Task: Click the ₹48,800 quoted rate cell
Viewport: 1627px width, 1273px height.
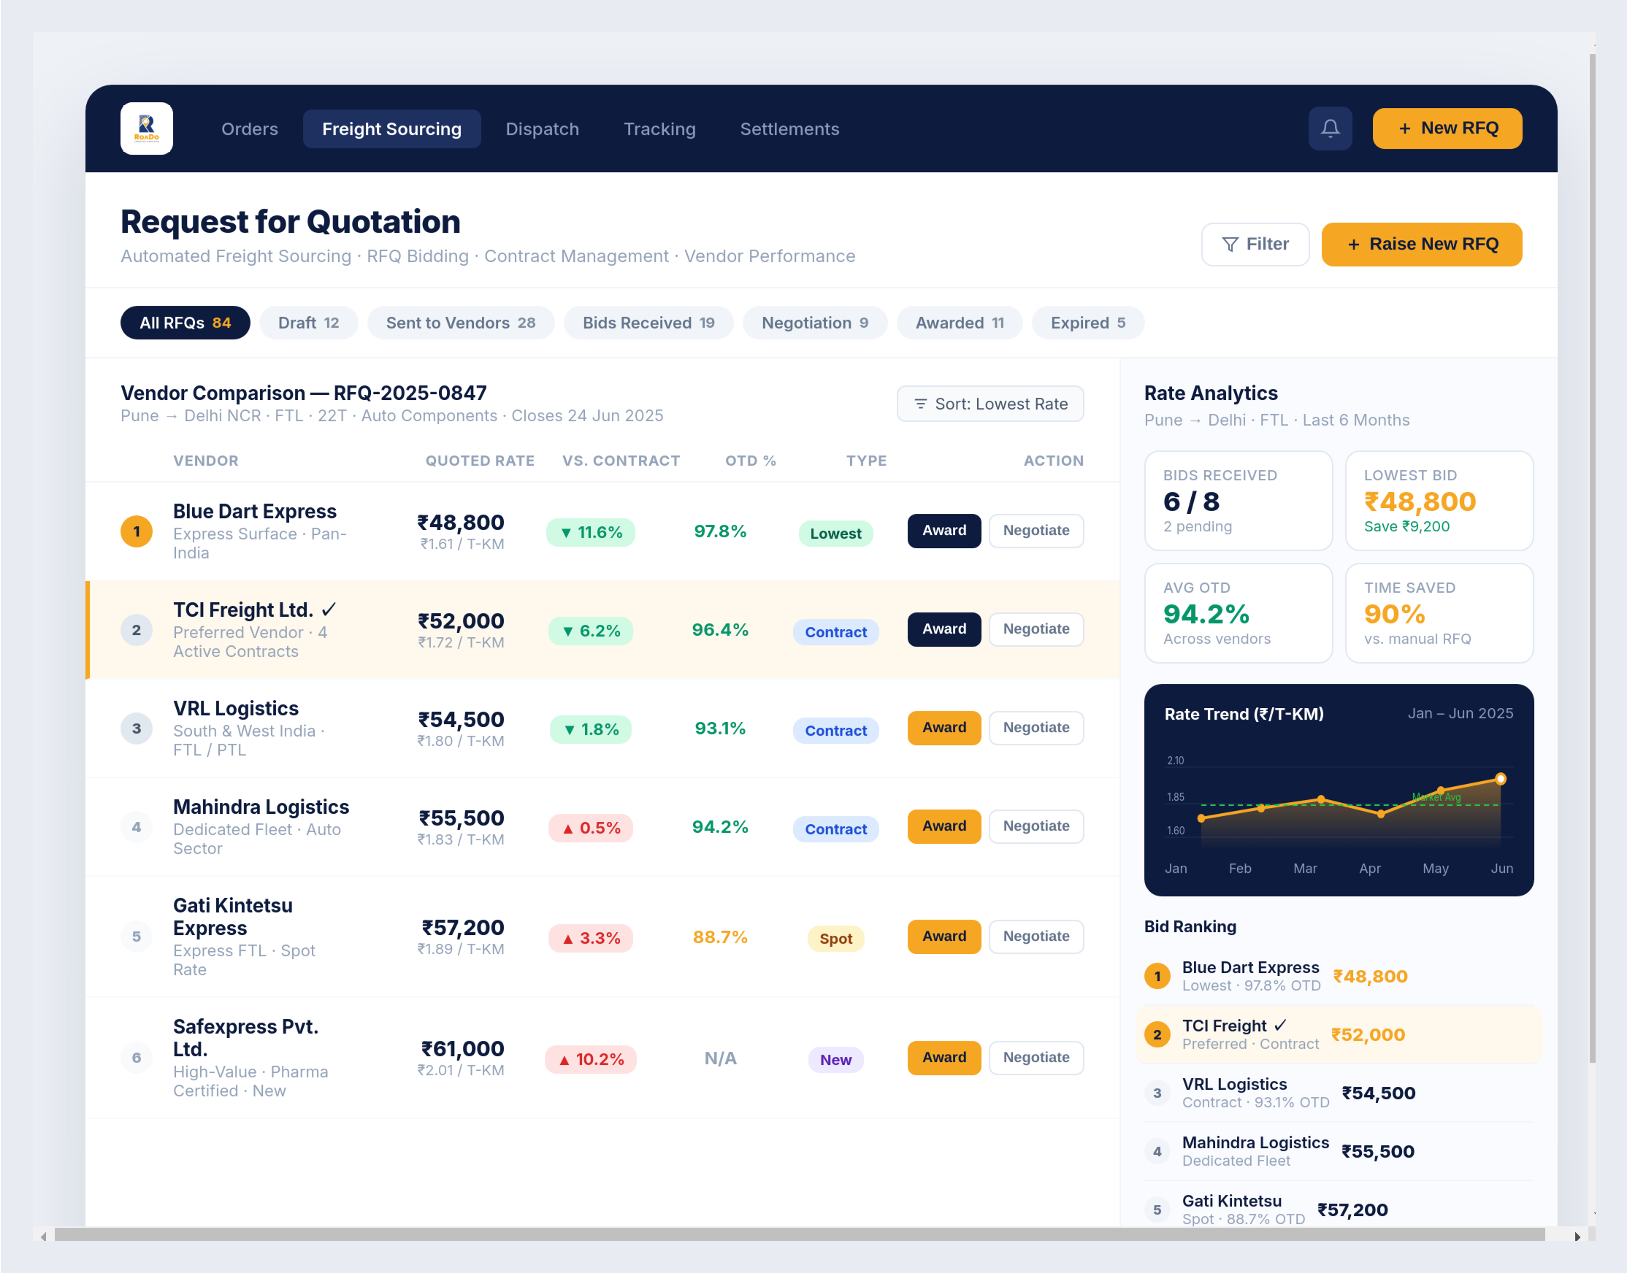Action: click(x=460, y=531)
